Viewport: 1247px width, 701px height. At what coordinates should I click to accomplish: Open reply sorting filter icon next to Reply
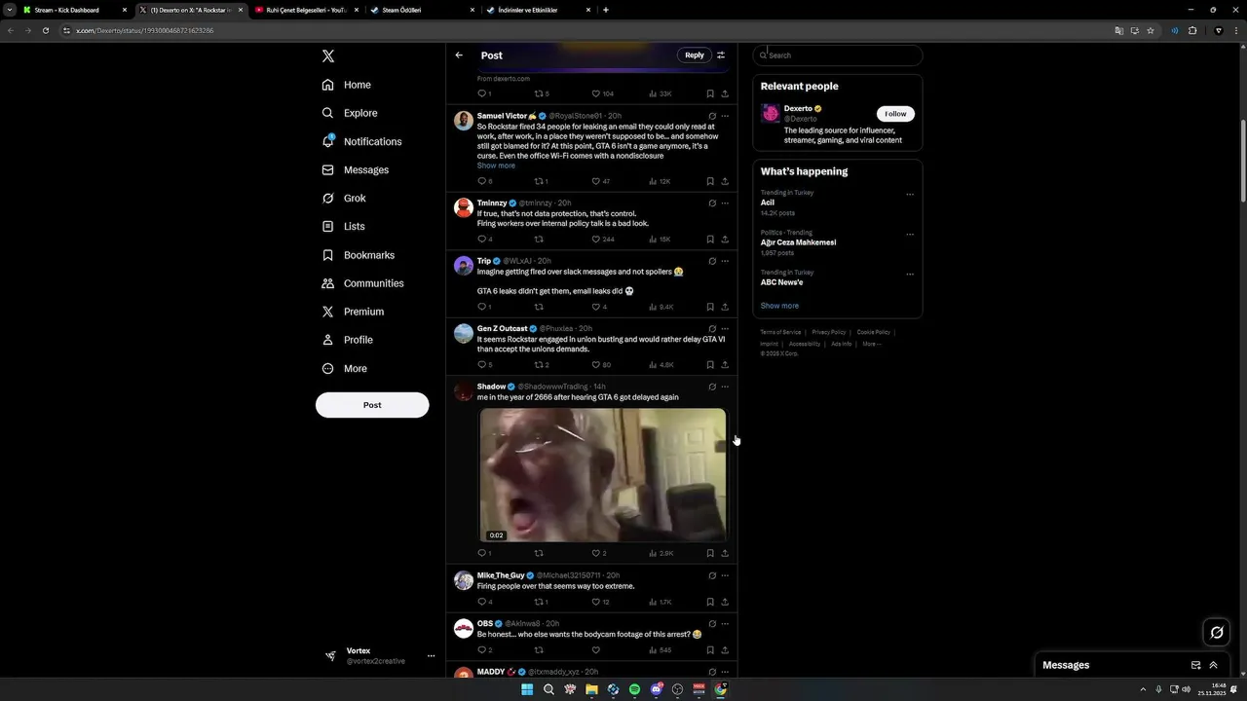(x=721, y=55)
